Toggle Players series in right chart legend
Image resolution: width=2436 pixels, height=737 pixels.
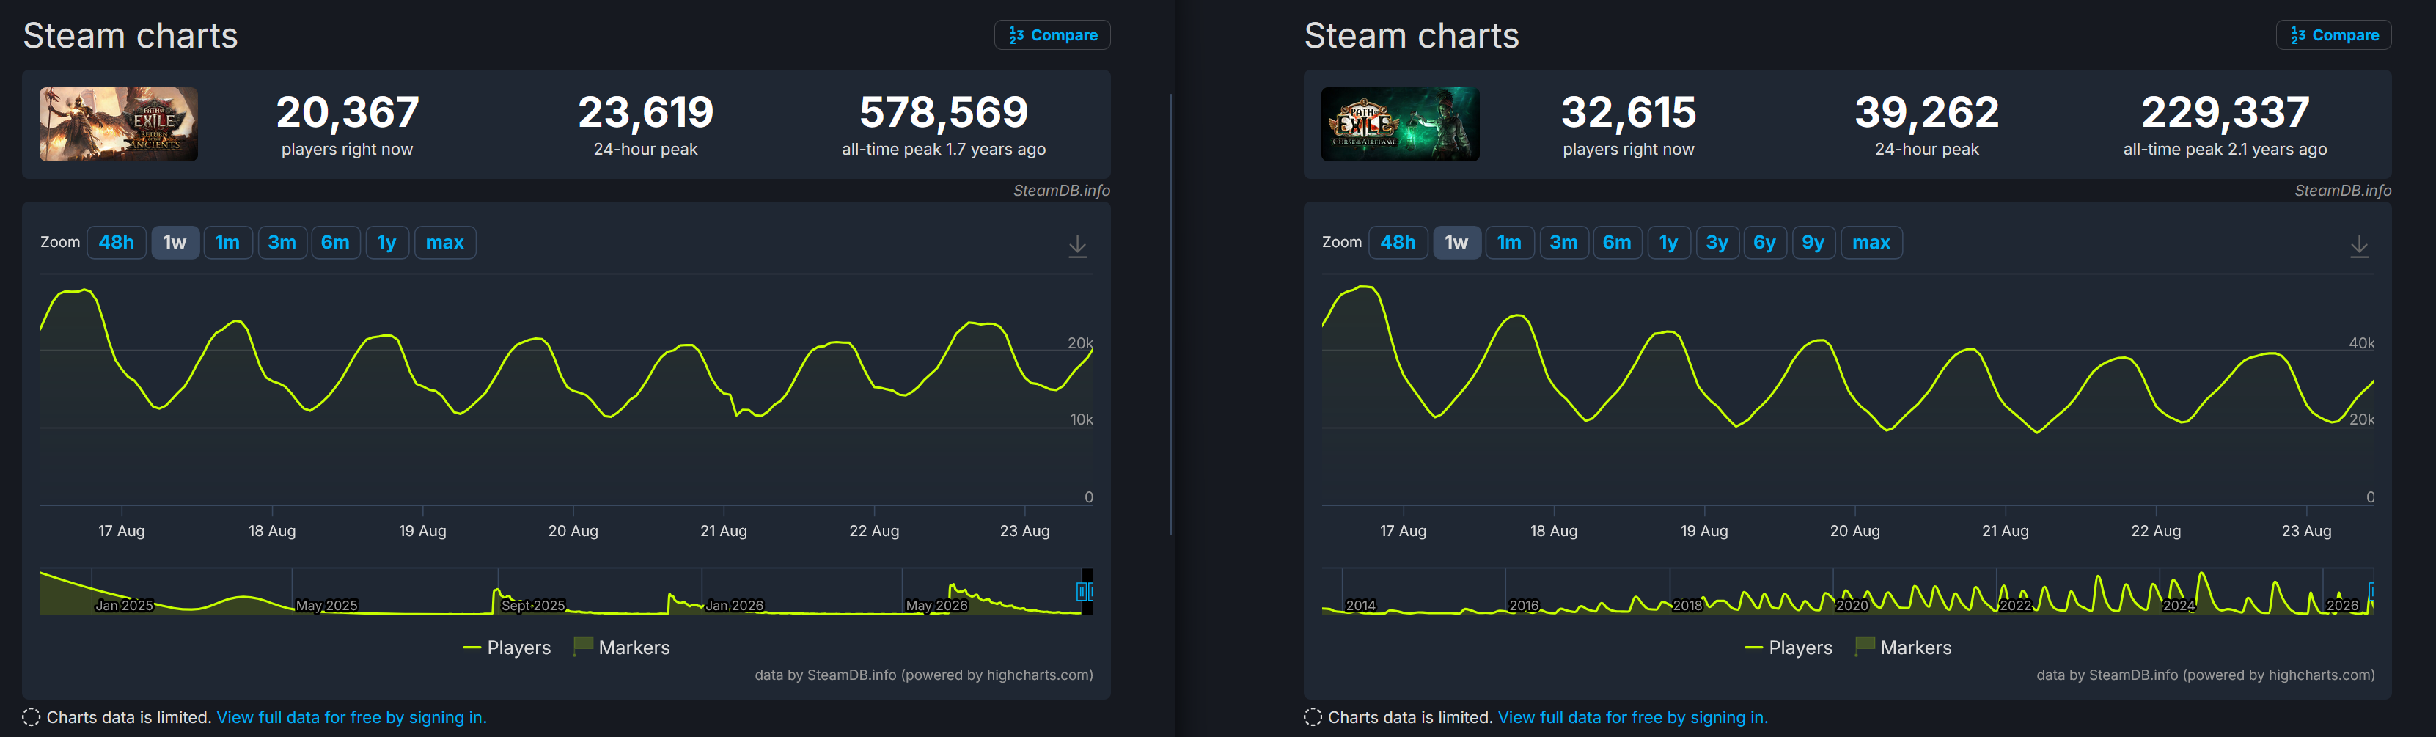tap(1789, 647)
